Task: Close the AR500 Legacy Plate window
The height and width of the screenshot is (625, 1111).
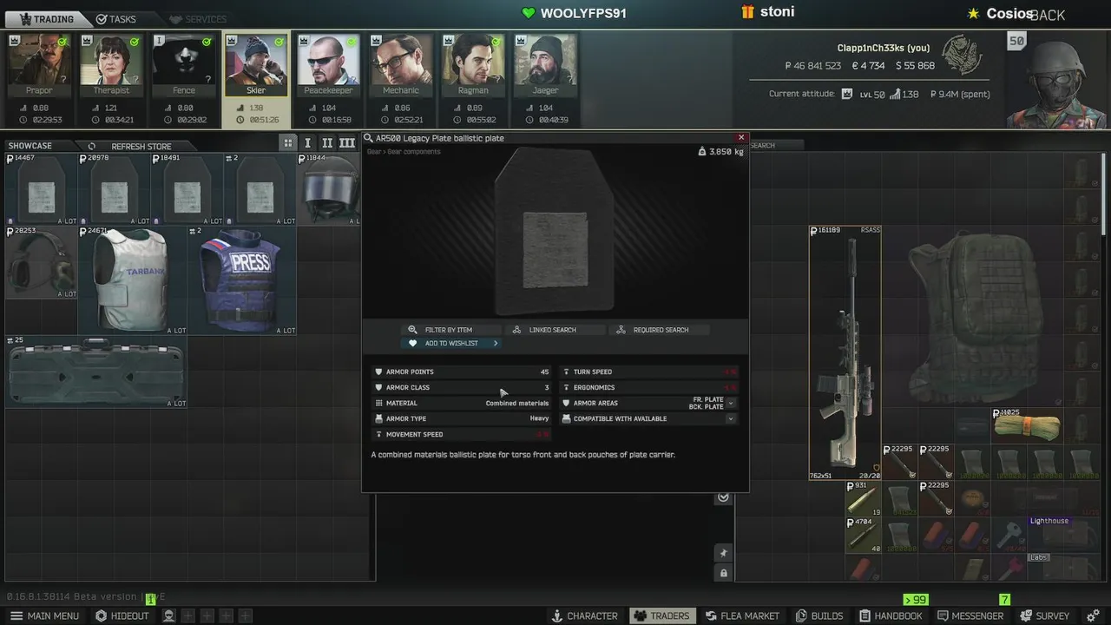Action: 741,137
